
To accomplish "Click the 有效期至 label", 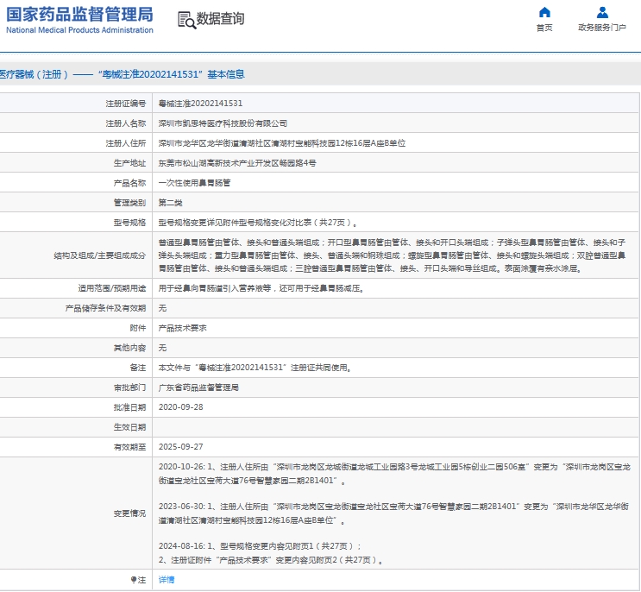I will 129,447.
